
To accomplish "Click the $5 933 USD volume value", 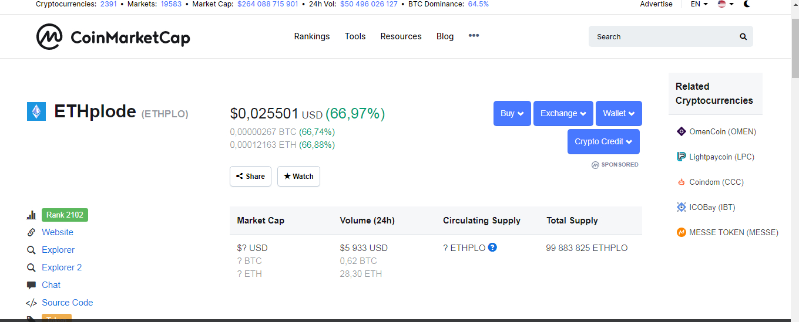I will point(364,248).
